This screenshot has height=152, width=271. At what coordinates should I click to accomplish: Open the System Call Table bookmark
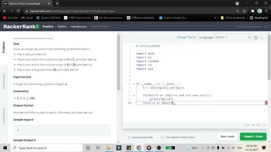click(x=48, y=18)
